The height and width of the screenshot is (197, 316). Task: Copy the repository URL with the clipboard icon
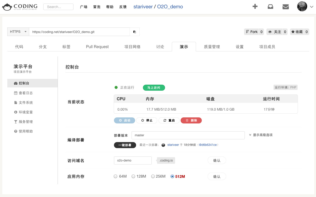pyautogui.click(x=135, y=31)
